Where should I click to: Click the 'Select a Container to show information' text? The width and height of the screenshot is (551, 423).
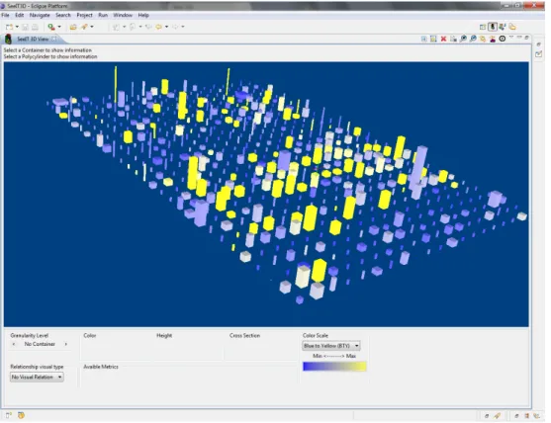click(47, 50)
